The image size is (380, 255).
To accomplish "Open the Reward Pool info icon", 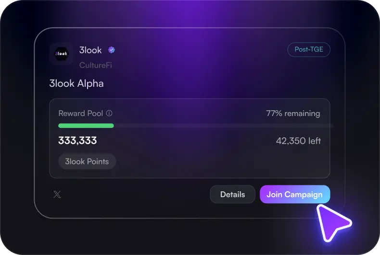I will click(x=109, y=114).
